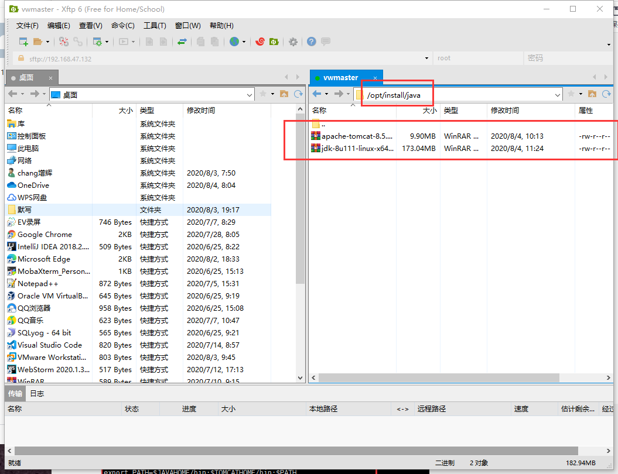
Task: Go to parent folder in remote pane
Action: tap(592, 94)
